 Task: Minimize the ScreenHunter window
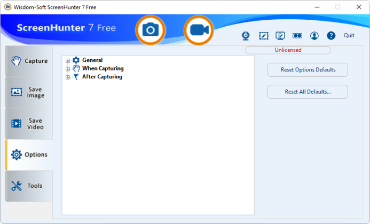coord(317,7)
